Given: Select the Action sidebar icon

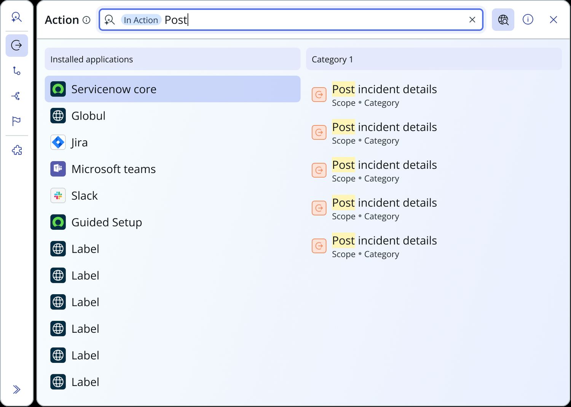Looking at the screenshot, I should click(x=17, y=45).
